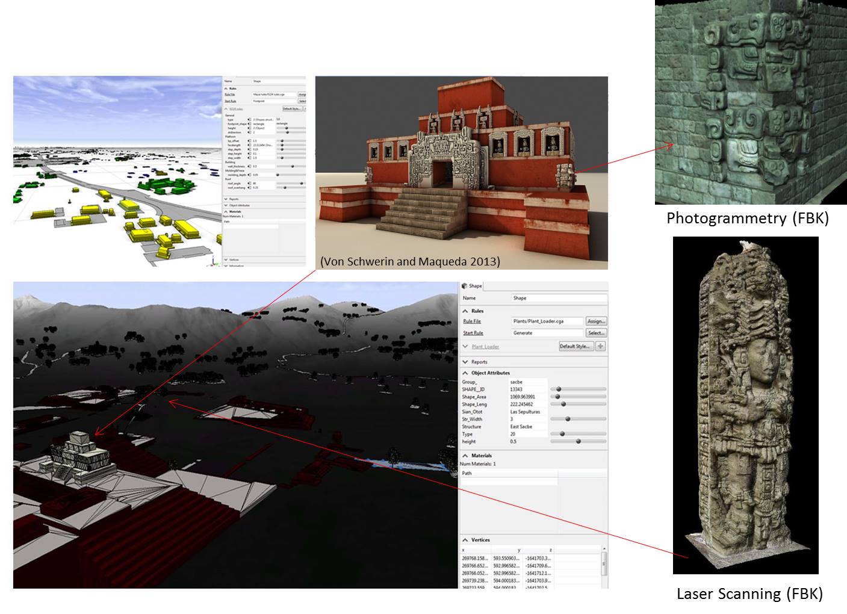Click the y column header in Vertices table
Screen dimensions: 847x614
(508, 550)
